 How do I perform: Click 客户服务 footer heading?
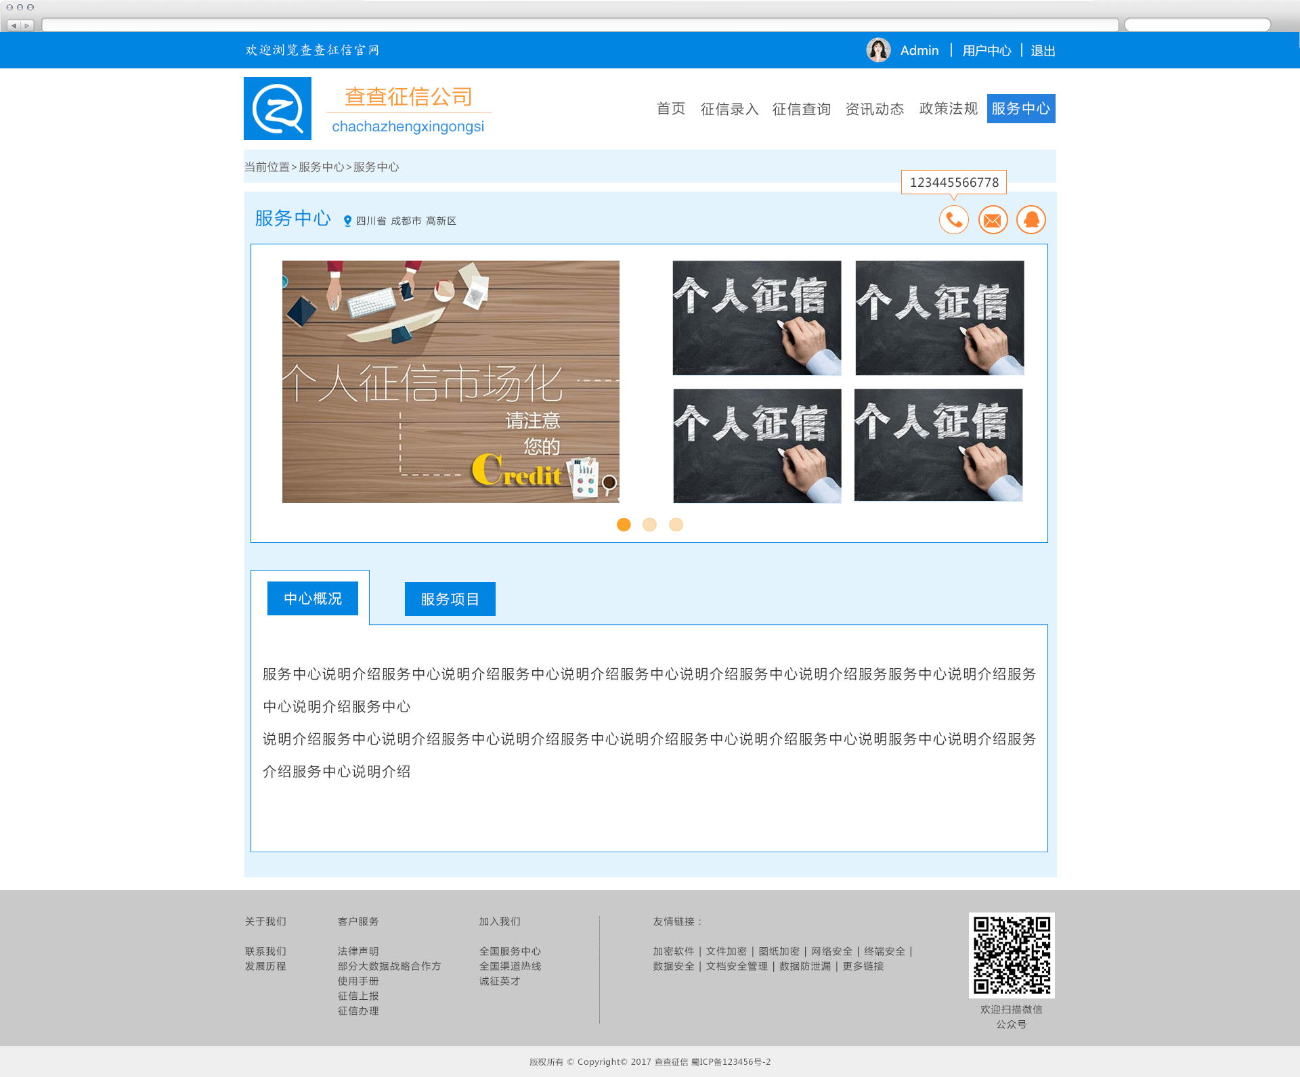pos(358,921)
